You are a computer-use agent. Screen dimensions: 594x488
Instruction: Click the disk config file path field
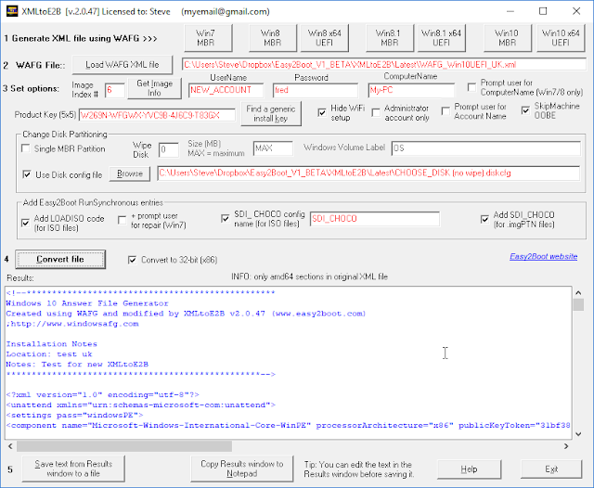click(368, 173)
